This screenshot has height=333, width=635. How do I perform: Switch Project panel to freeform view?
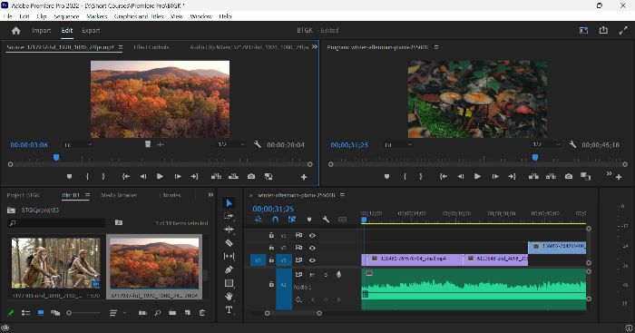55,313
